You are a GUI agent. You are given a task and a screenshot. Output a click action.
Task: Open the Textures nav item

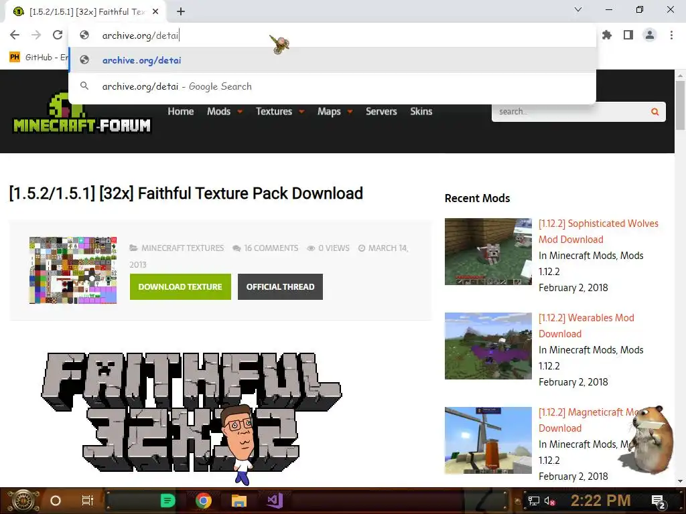pos(274,112)
